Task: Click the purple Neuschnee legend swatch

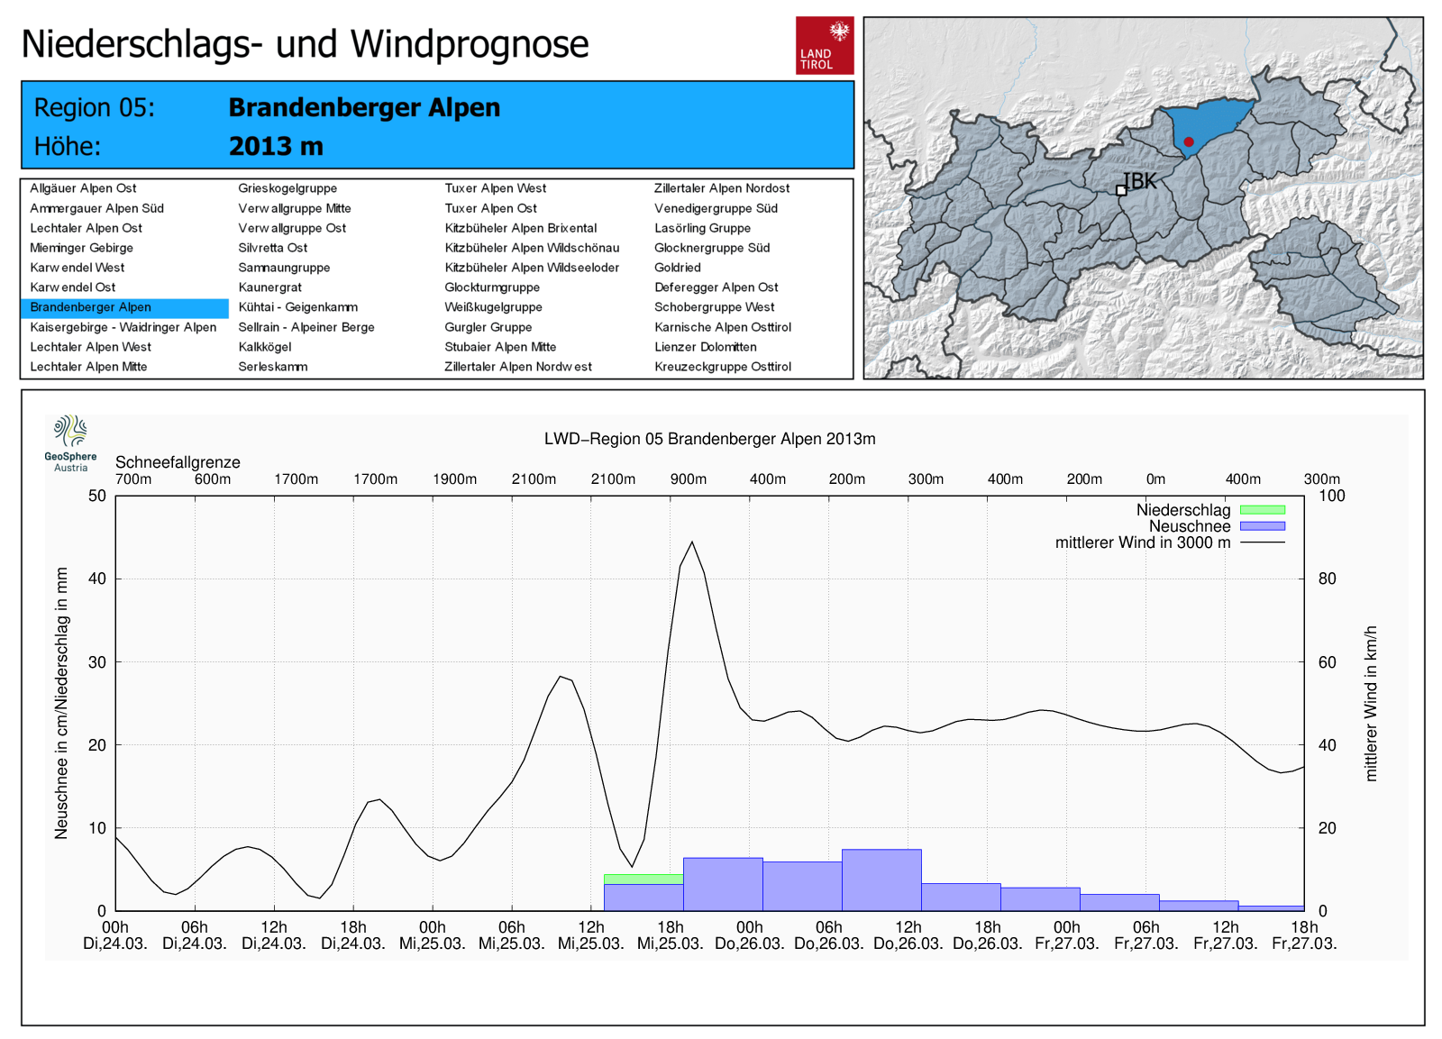Action: coord(1262,526)
